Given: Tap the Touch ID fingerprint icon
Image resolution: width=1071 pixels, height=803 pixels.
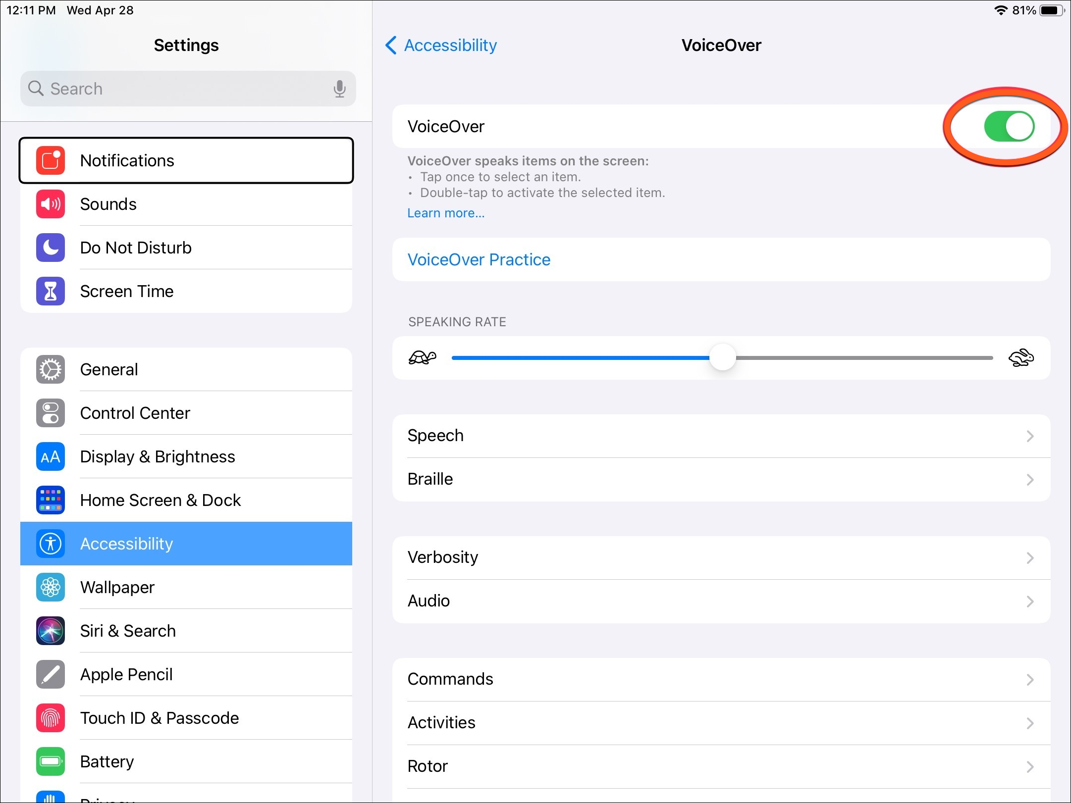Looking at the screenshot, I should pos(51,718).
